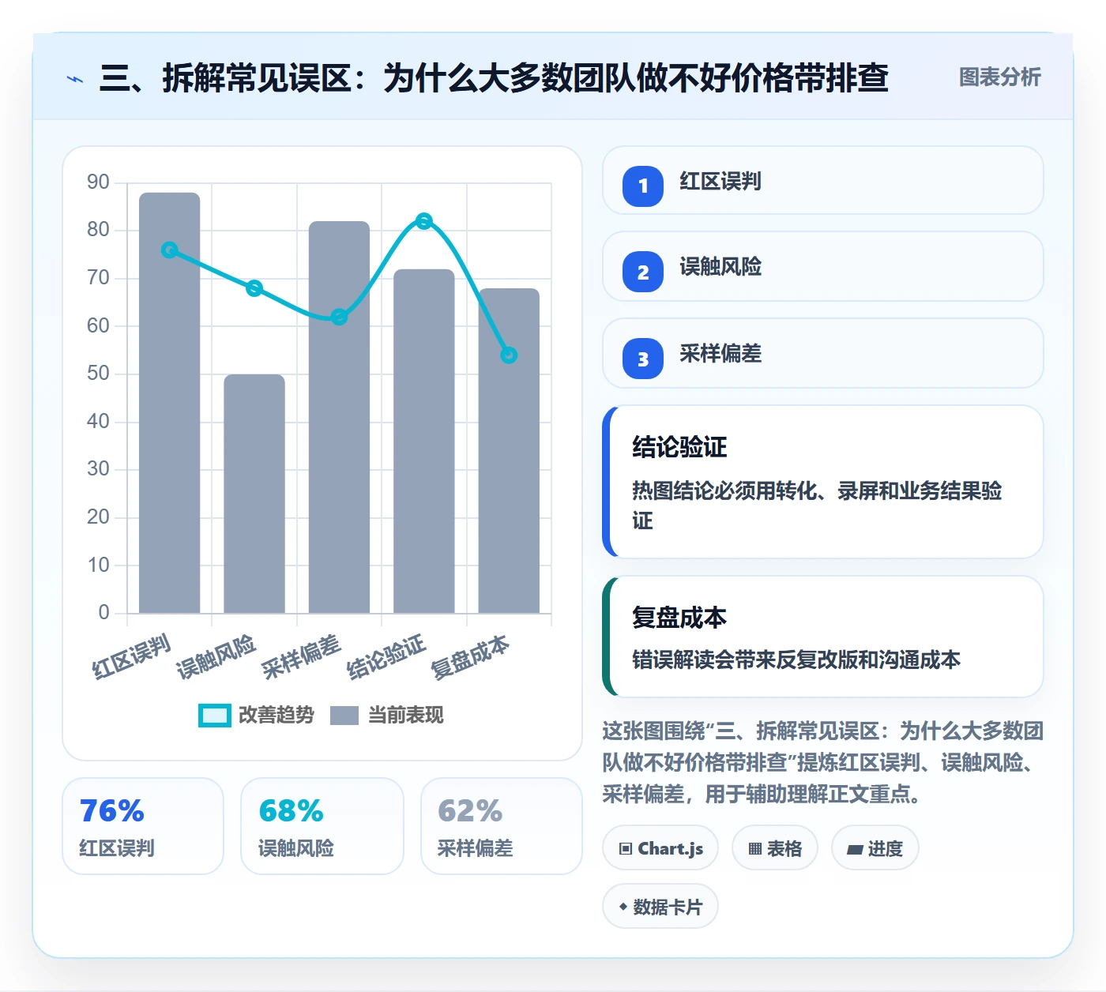The image size is (1106, 992).
Task: Select the 表格 tag
Action: (x=775, y=848)
